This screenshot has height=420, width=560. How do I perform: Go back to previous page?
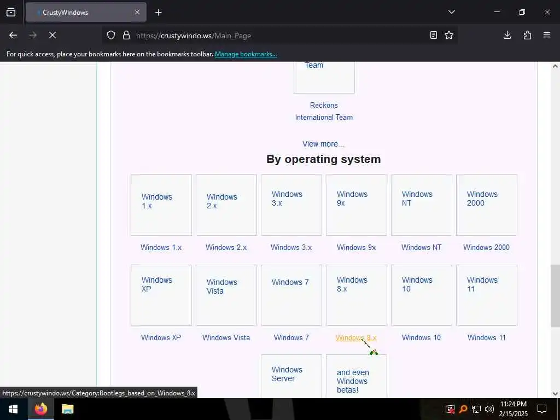[x=13, y=35]
